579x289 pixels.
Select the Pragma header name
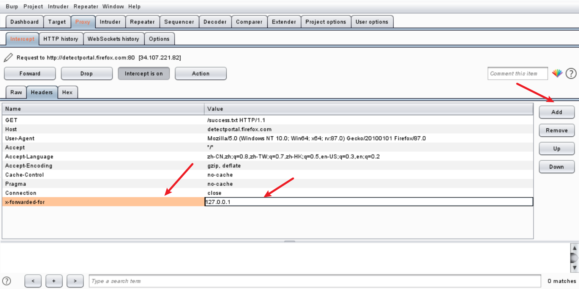click(16, 184)
